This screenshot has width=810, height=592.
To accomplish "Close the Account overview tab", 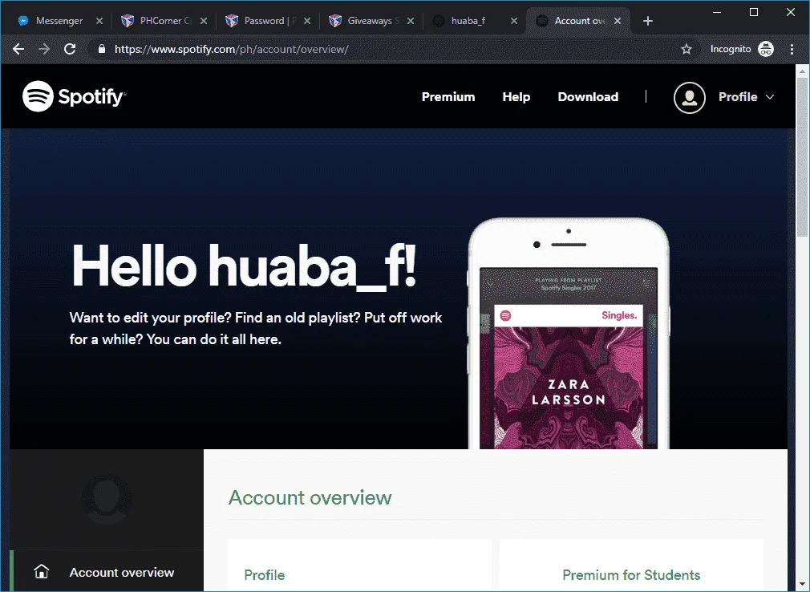I will (618, 21).
